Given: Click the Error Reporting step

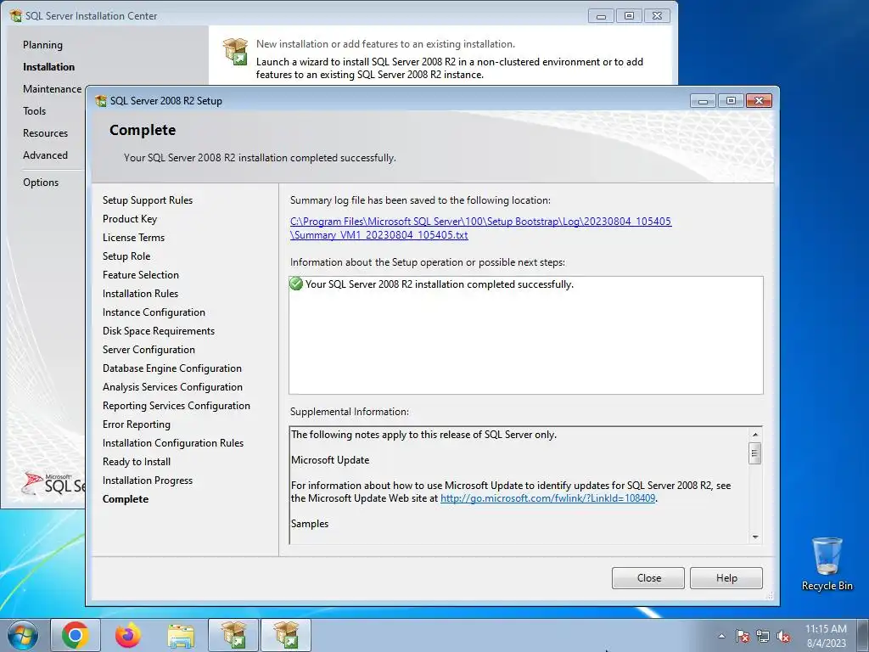Looking at the screenshot, I should pyautogui.click(x=137, y=424).
